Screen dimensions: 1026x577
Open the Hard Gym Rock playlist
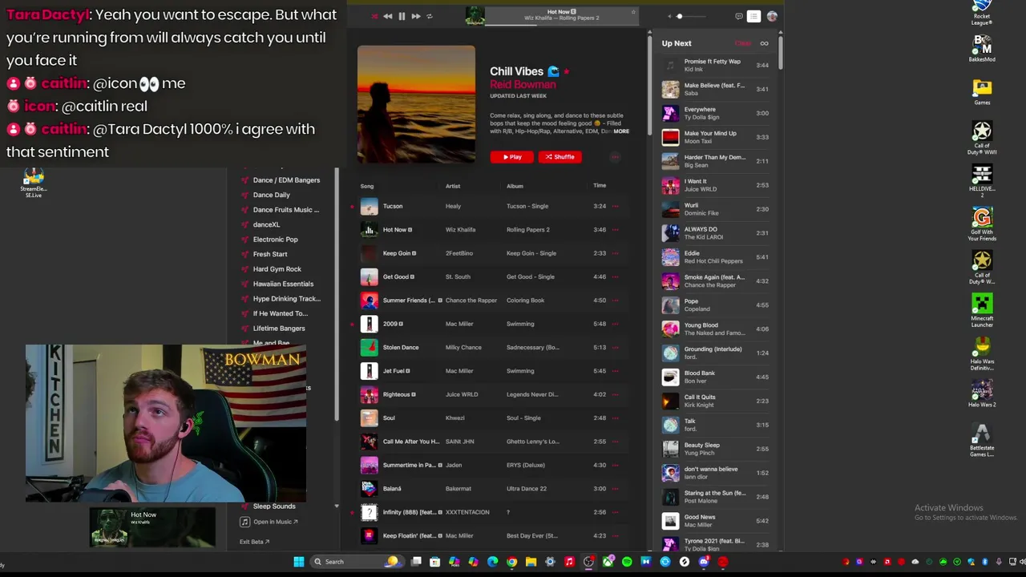pyautogui.click(x=277, y=269)
